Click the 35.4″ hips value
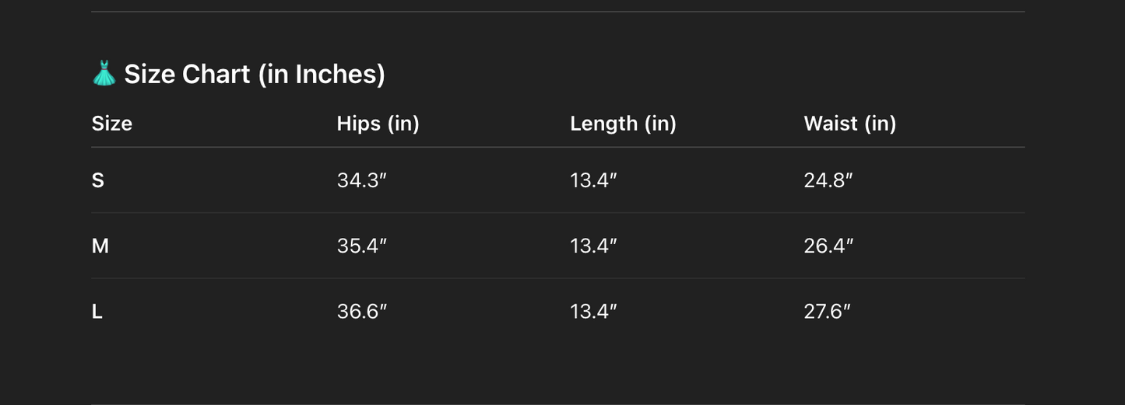The width and height of the screenshot is (1125, 405). (x=362, y=246)
